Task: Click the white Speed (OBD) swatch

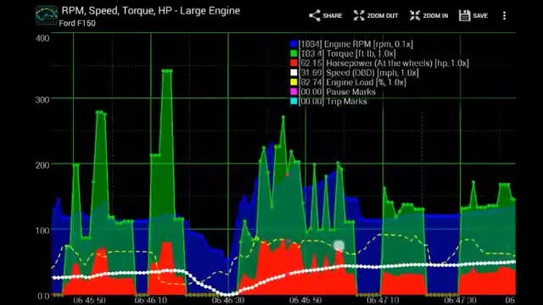Action: (294, 73)
